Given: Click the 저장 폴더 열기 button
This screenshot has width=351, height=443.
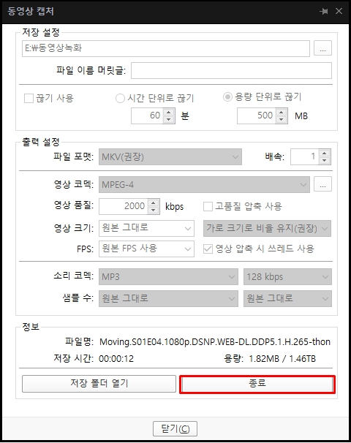Looking at the screenshot, I should point(99,384).
